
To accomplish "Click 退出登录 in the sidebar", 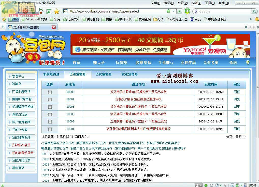I will pos(21,168).
